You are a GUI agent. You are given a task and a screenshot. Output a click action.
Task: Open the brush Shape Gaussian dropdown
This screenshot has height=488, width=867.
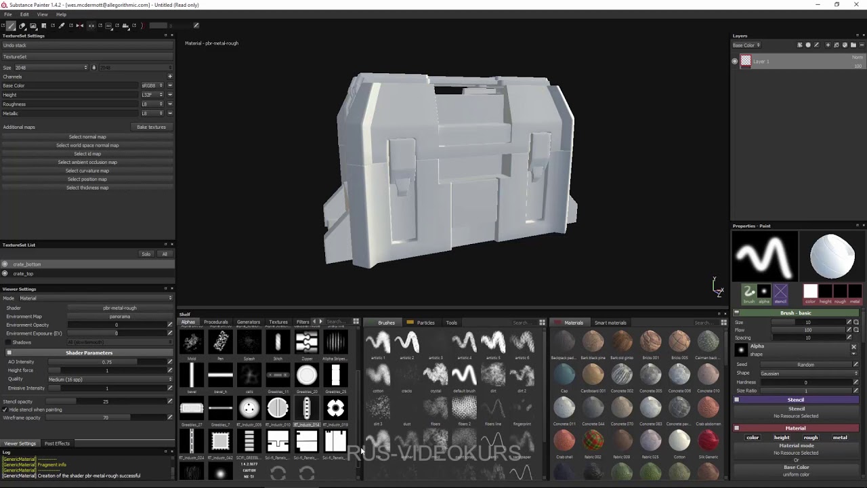[809, 373]
